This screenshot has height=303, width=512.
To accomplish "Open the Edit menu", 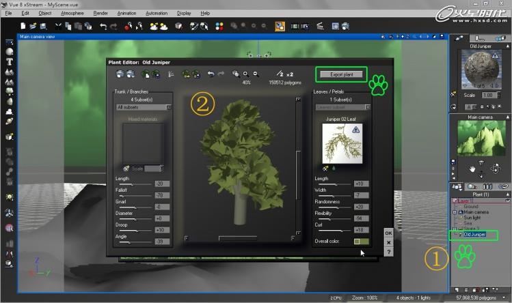I will [25, 13].
